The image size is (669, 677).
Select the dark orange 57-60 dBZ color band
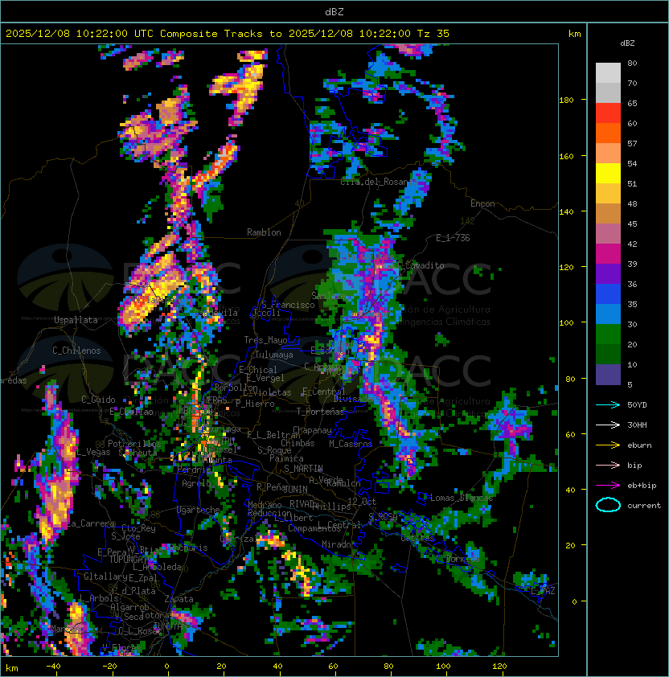coord(608,133)
